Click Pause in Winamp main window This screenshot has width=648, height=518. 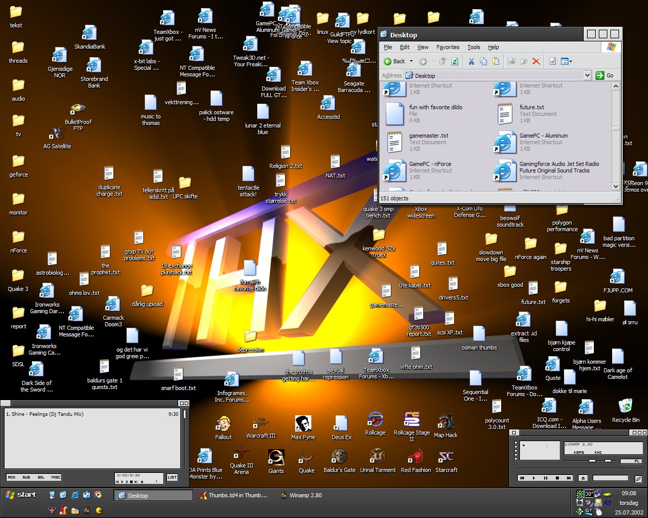point(545,478)
